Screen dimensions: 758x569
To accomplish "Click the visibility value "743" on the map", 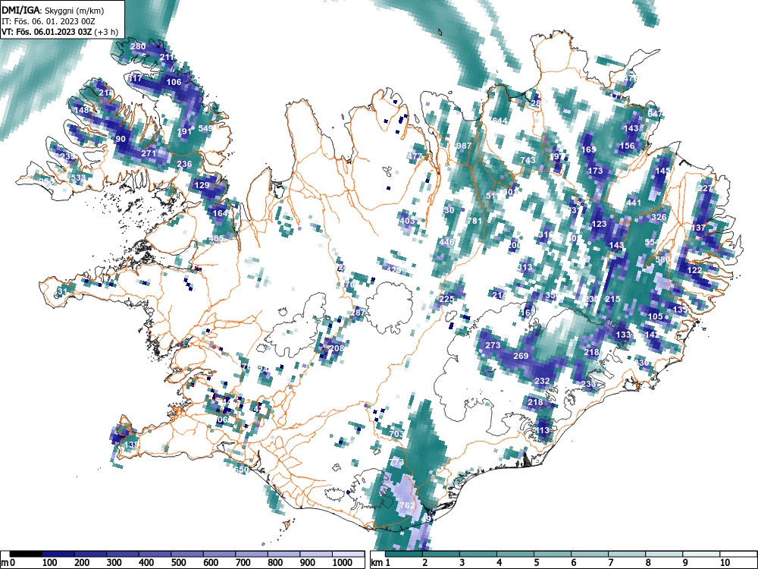I will [x=528, y=160].
